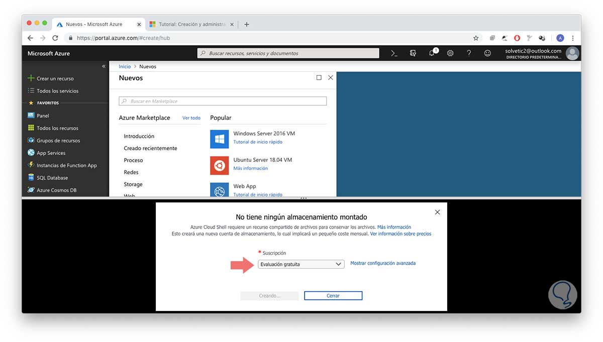The image size is (603, 342).
Task: Close the Nuevos blade
Action: pos(330,78)
